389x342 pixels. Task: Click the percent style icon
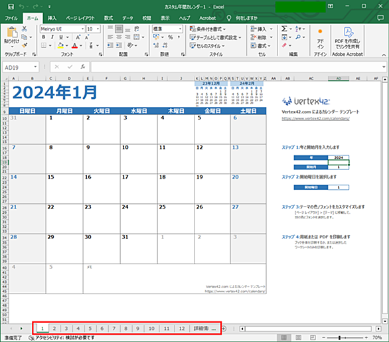tap(171, 37)
